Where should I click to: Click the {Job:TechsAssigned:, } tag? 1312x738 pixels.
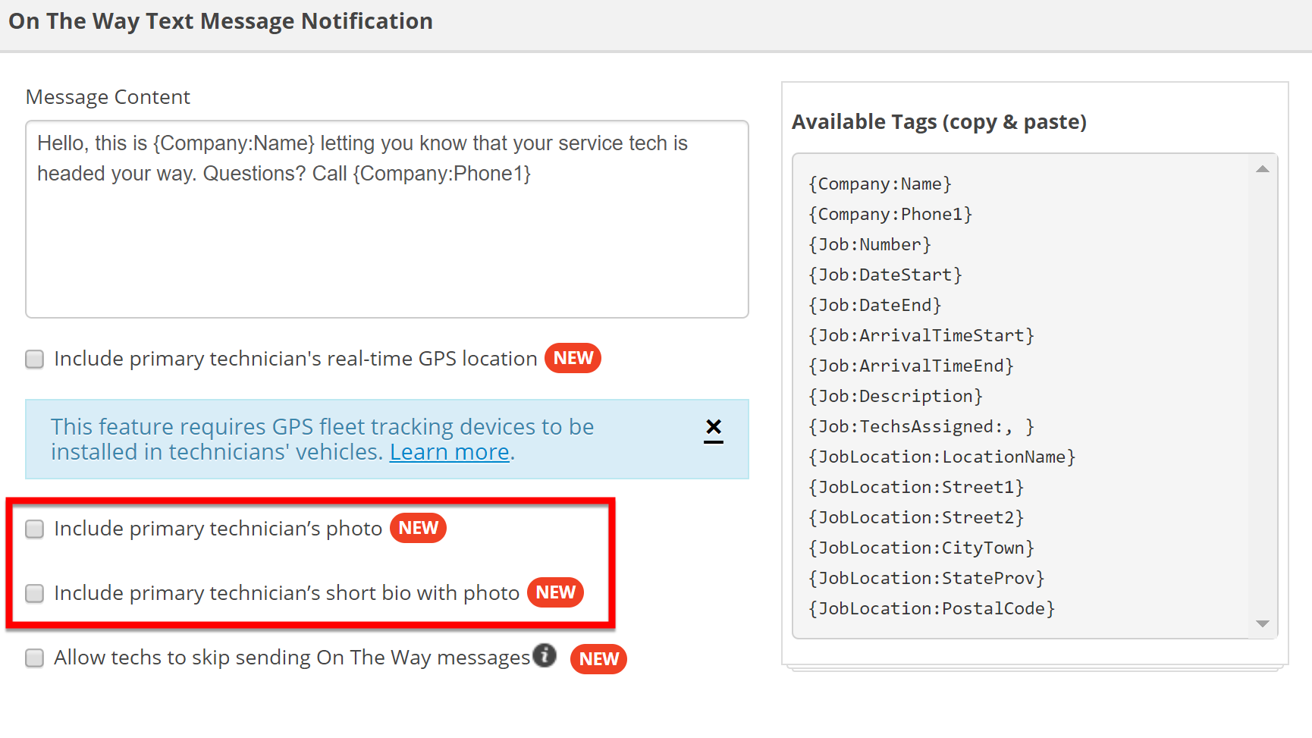coord(921,427)
